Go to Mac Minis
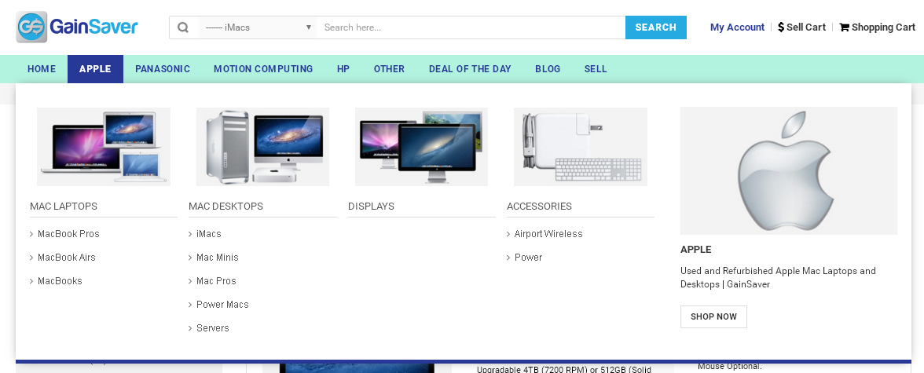Image resolution: width=924 pixels, height=373 pixels. click(218, 258)
